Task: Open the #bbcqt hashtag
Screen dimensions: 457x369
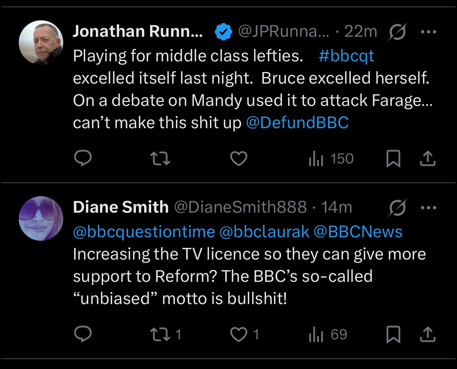Action: tap(346, 56)
